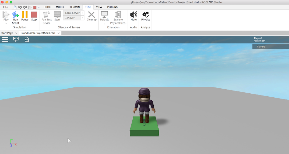Select the IslandBomb-ProjectShell.rbxl document tab
This screenshot has height=154, width=289.
coord(38,33)
